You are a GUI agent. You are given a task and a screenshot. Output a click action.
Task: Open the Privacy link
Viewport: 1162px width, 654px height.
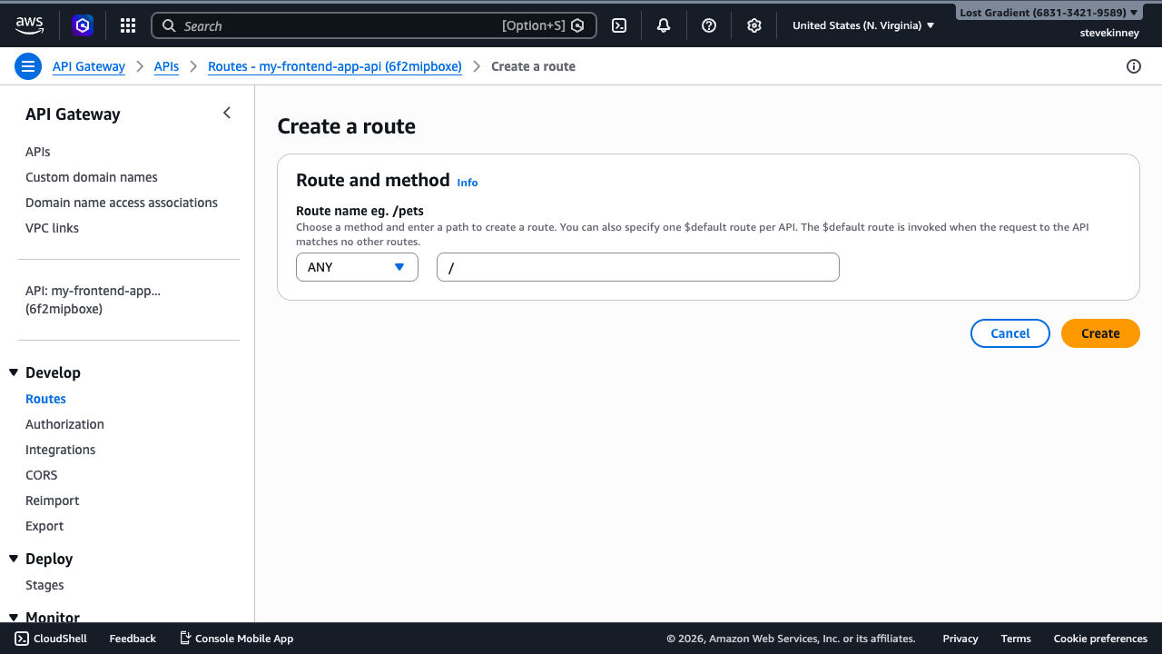click(x=960, y=639)
